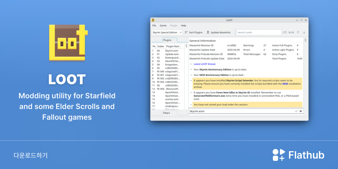
Task: Click the Skyrim Script Extender warning message
Action: click(247, 84)
